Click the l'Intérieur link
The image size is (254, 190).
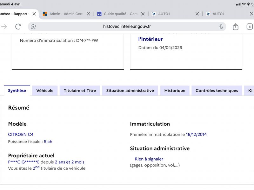[x=150, y=39]
